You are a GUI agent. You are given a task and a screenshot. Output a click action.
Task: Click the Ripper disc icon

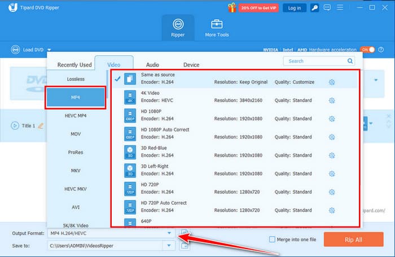(178, 24)
